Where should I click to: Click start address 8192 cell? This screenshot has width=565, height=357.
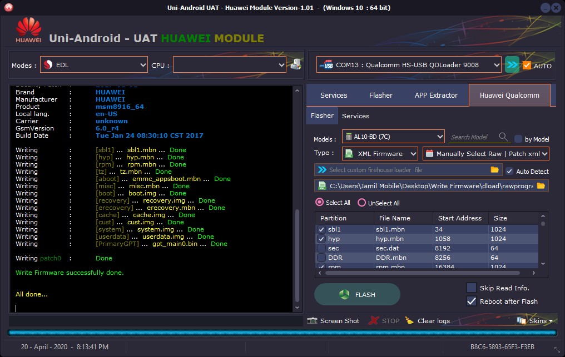click(x=460, y=248)
